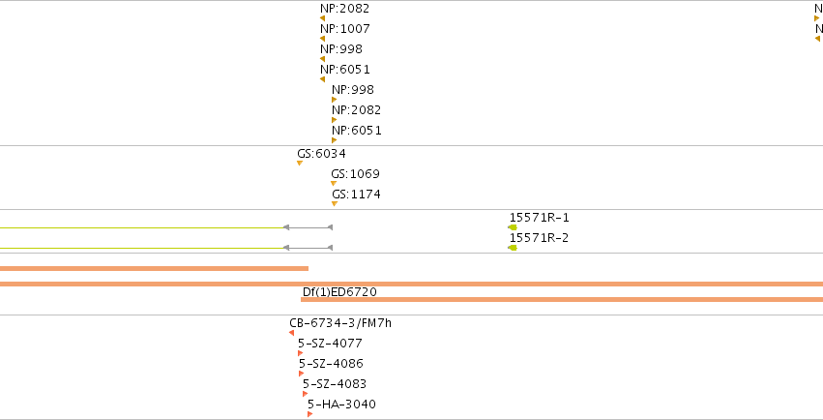This screenshot has height=420, width=823.
Task: Click the yellow-green line in 15571R-2 row
Action: click(142, 248)
